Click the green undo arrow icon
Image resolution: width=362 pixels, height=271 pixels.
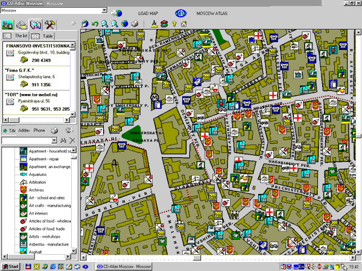point(95,23)
